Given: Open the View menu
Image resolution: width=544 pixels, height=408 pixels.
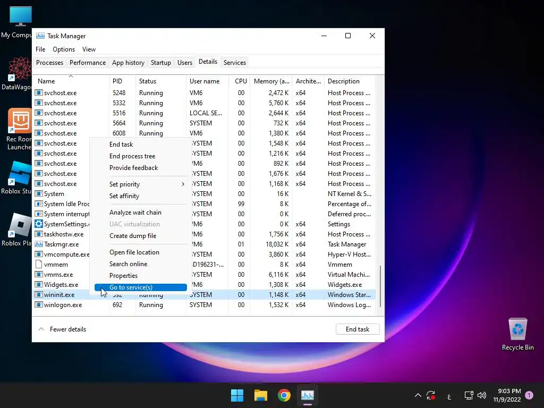Looking at the screenshot, I should (89, 49).
